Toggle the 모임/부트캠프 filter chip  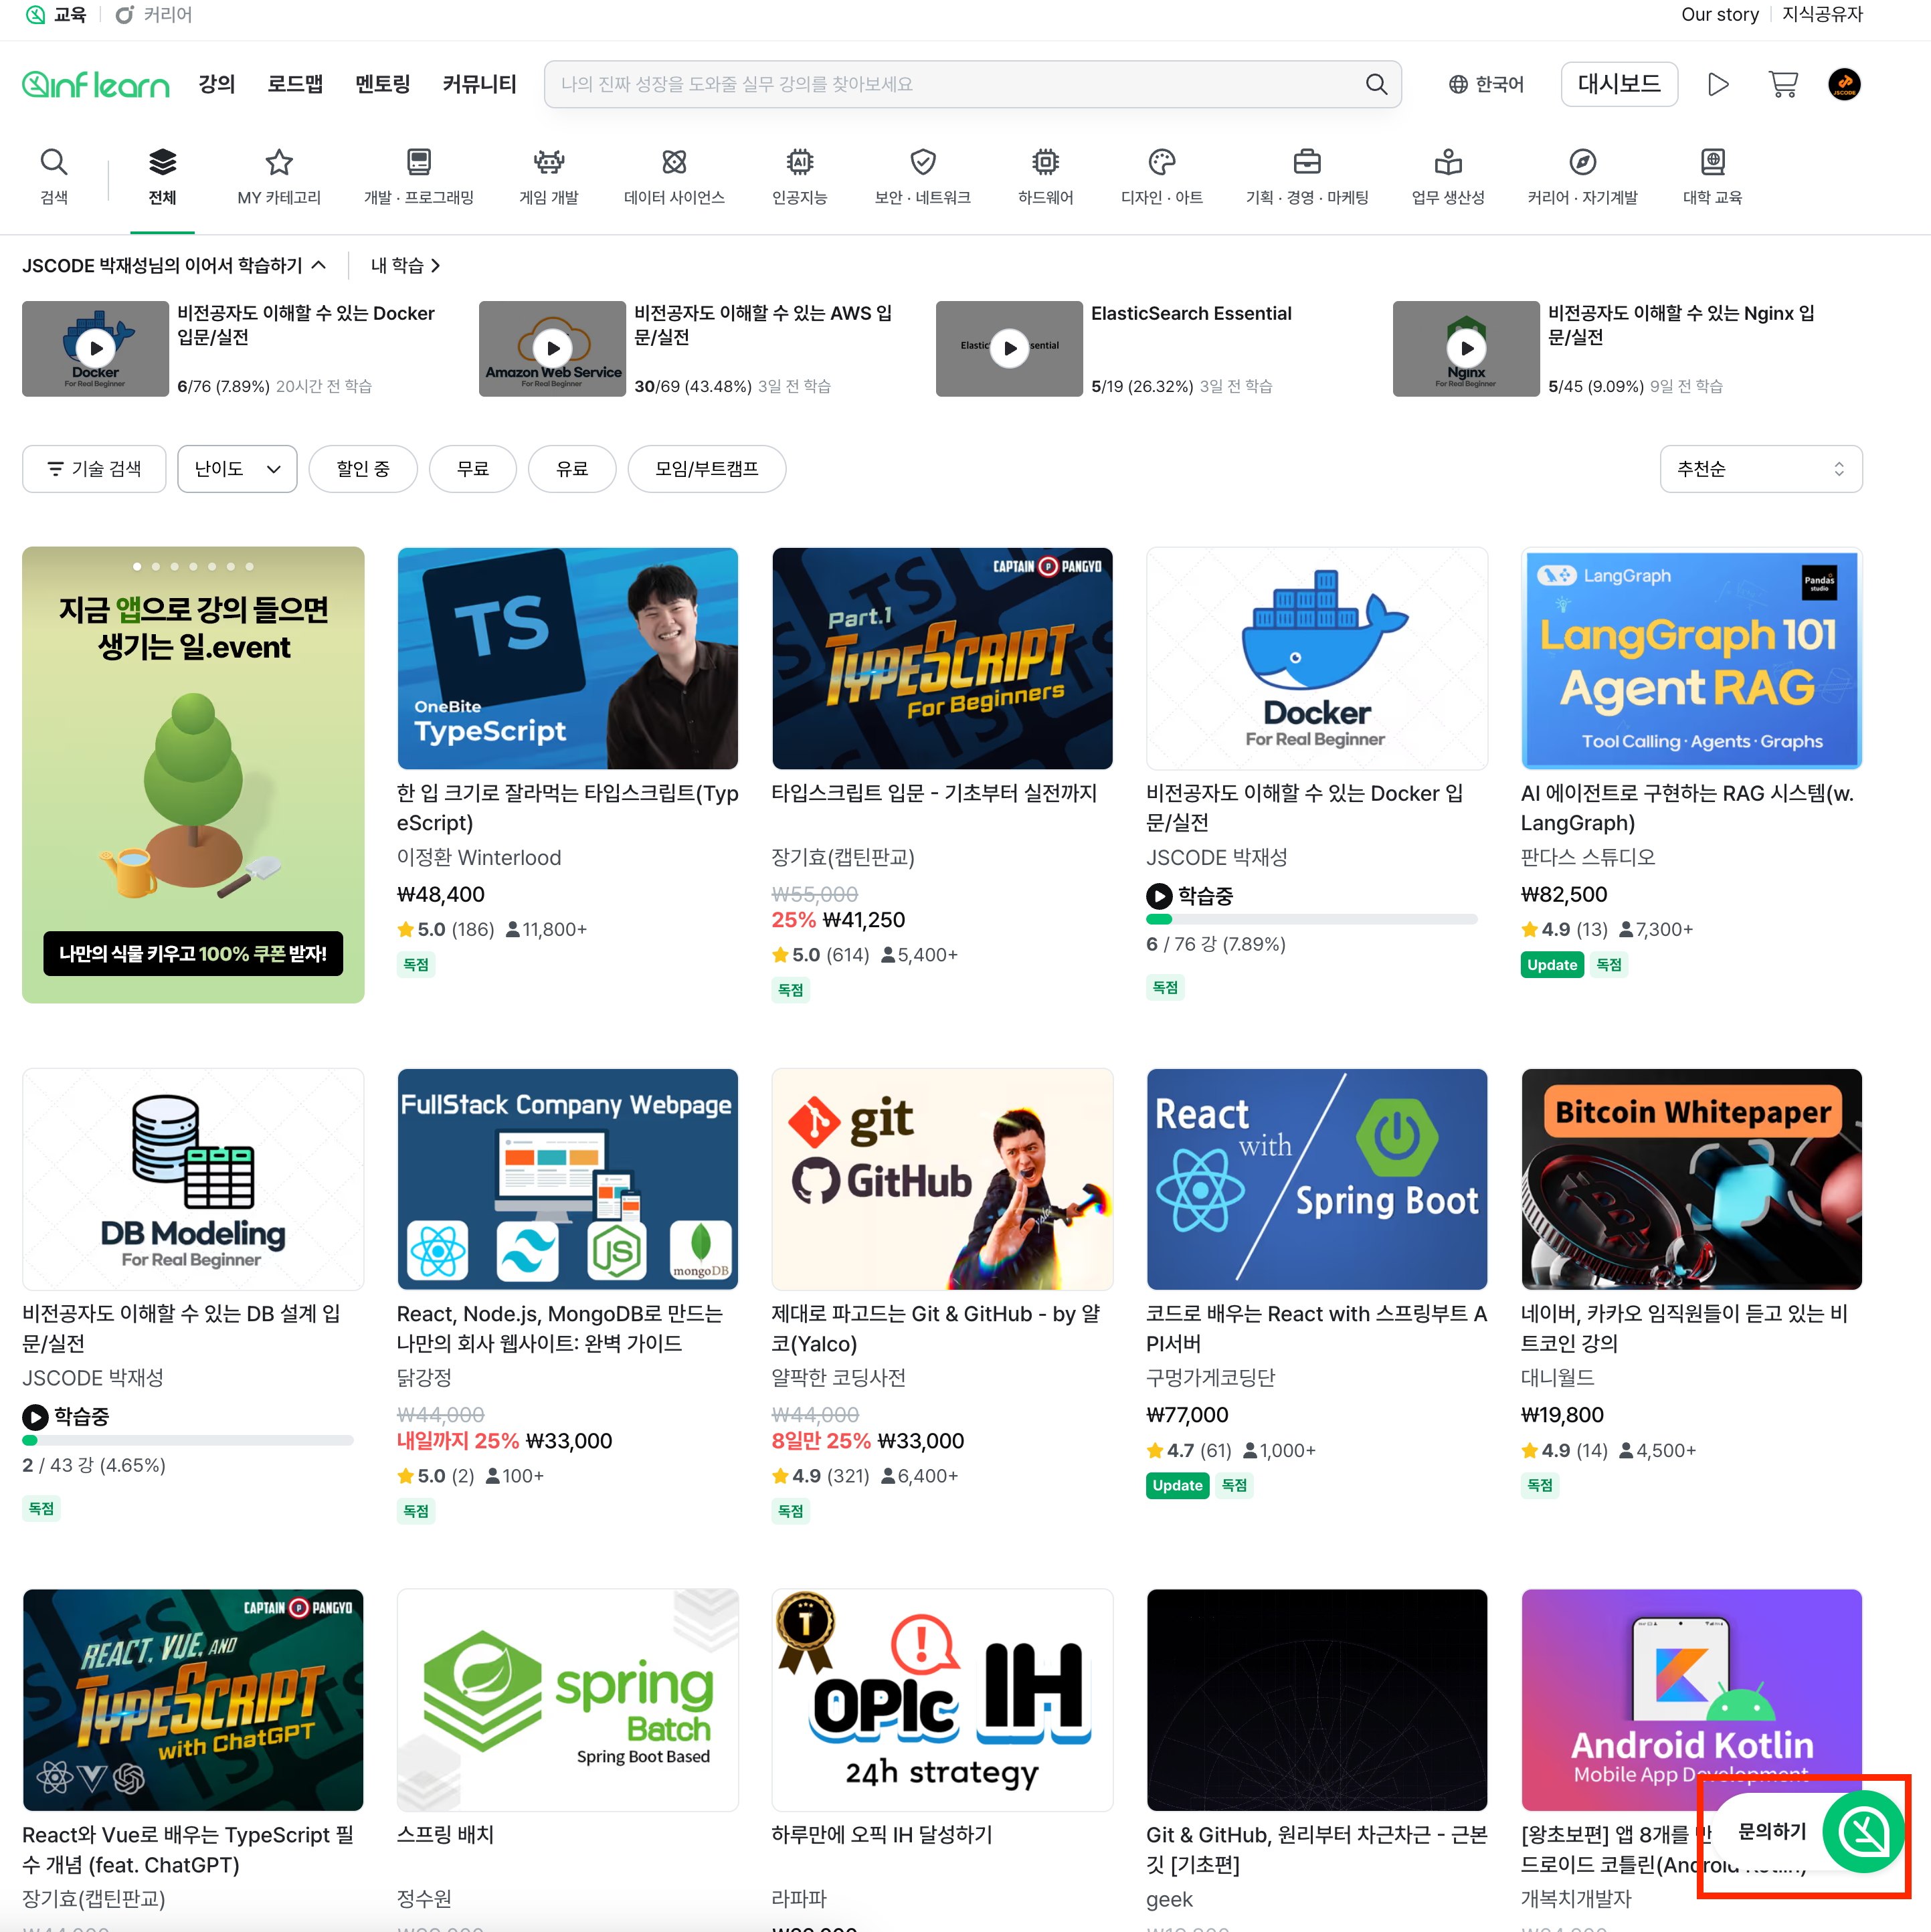[707, 469]
